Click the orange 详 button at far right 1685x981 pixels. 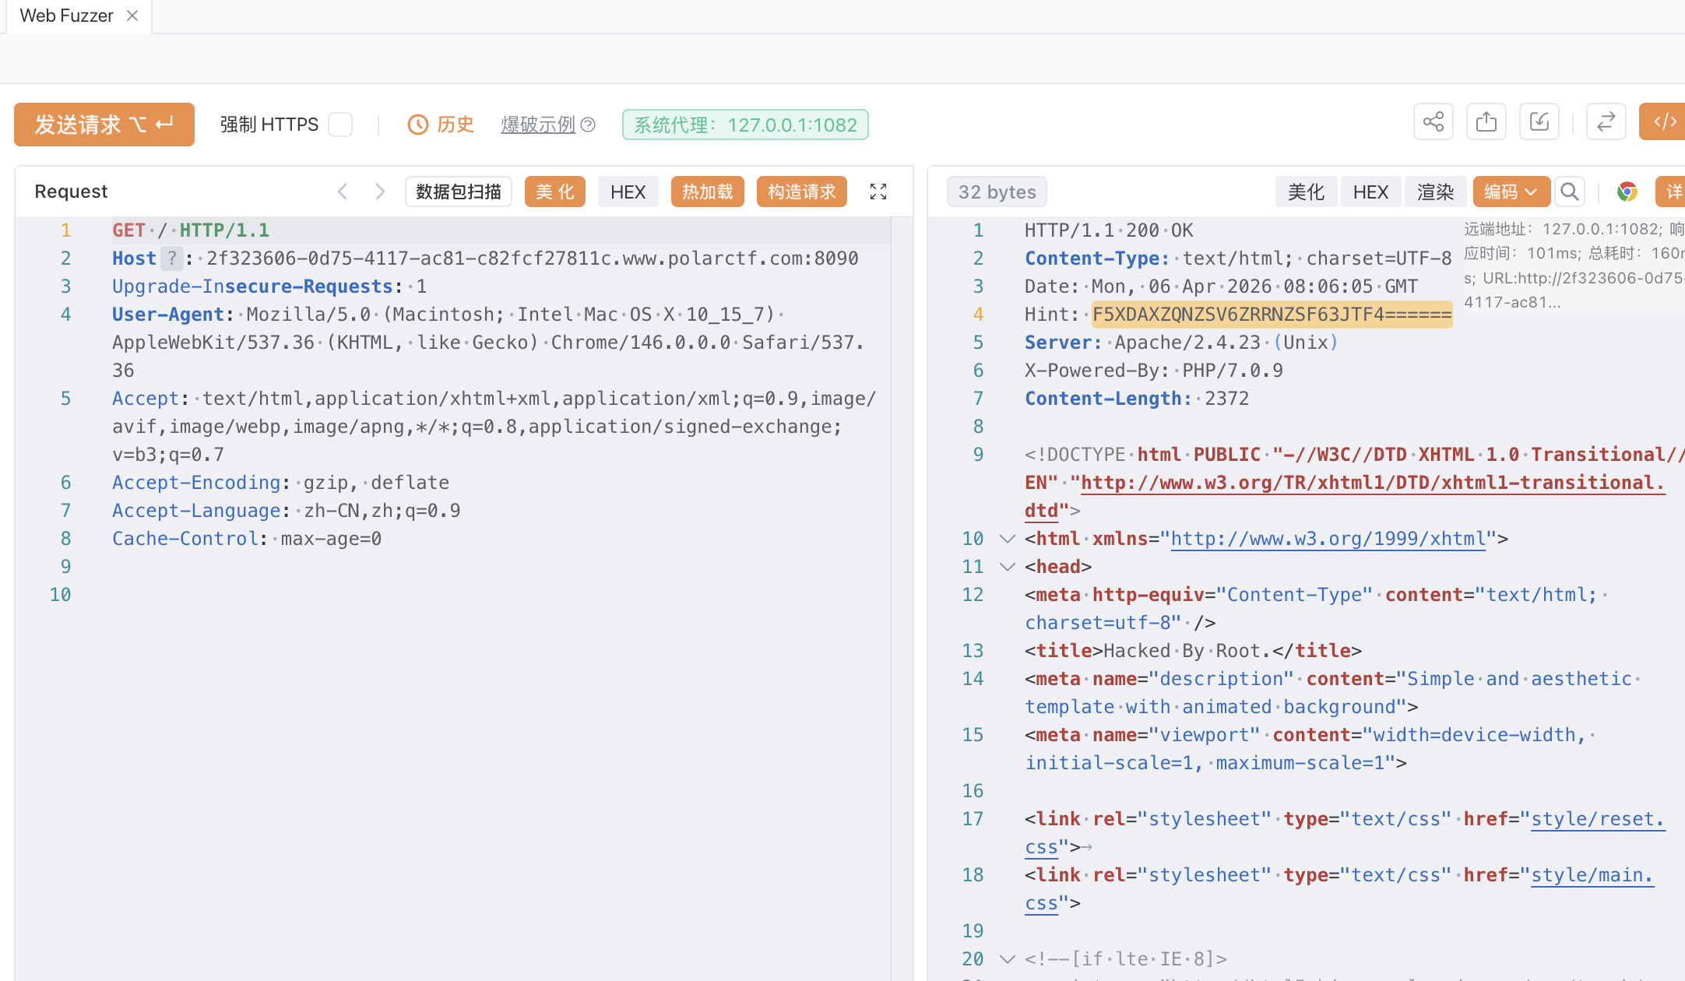tap(1671, 192)
